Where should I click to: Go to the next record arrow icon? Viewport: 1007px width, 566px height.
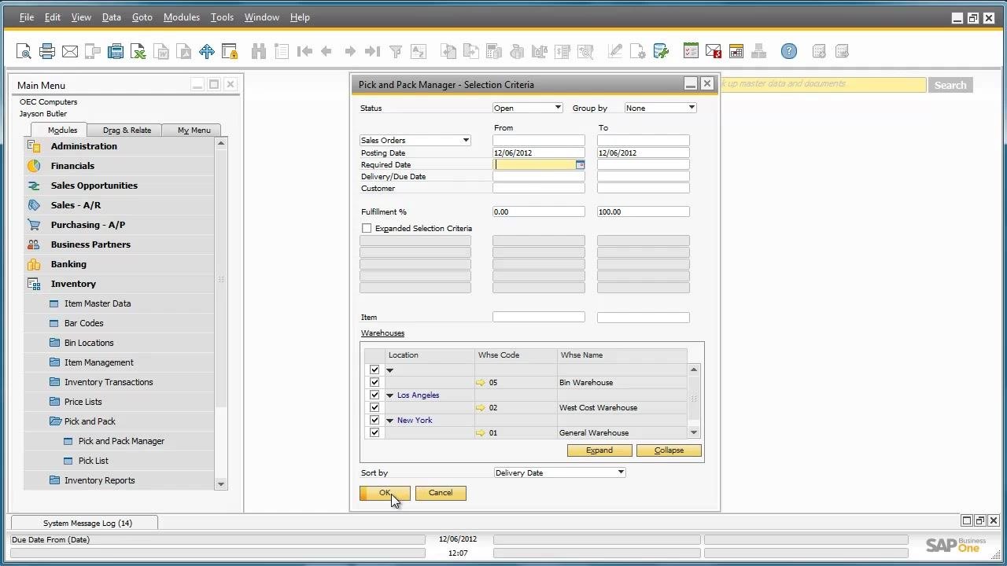coord(350,52)
